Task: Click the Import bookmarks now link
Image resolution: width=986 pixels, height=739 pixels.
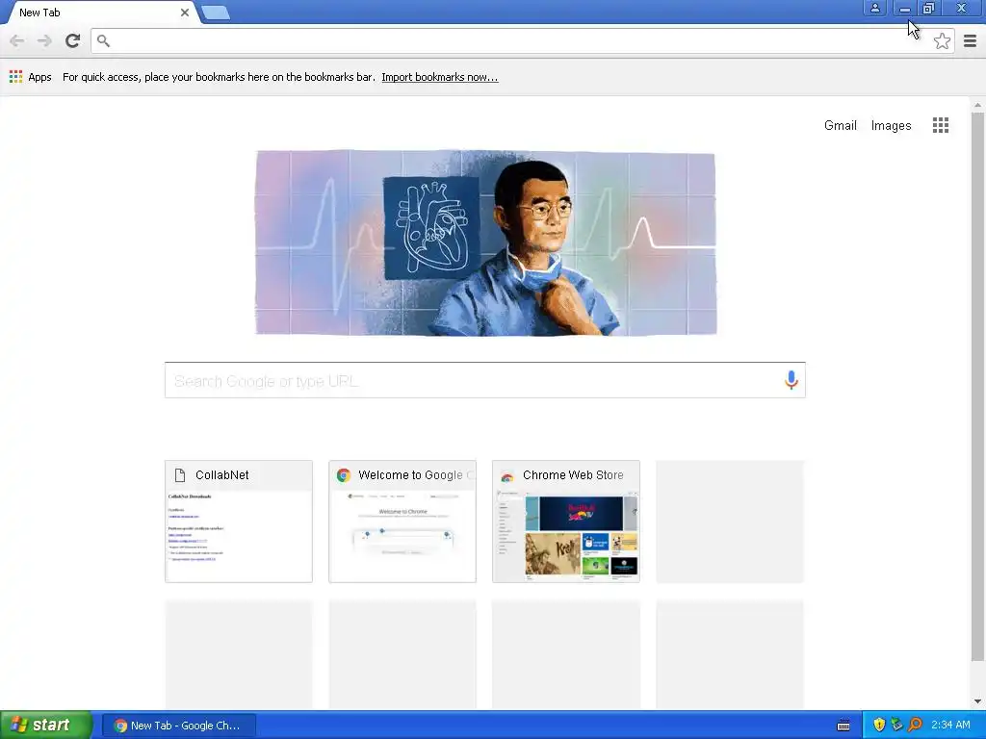Action: tap(439, 77)
